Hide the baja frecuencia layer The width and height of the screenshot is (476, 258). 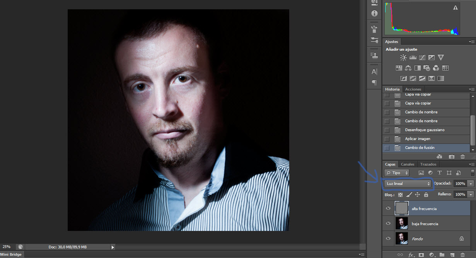(389, 224)
